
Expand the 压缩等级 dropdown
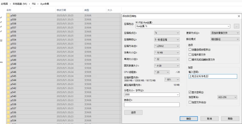tap(166, 39)
